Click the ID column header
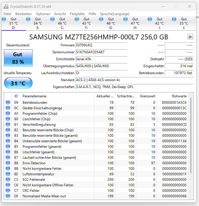Screen dimensions: 199x206 coord(16,96)
